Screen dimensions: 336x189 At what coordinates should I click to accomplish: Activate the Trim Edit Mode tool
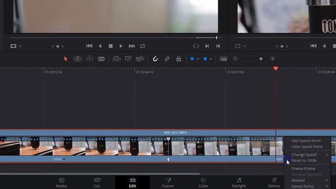pyautogui.click(x=78, y=59)
